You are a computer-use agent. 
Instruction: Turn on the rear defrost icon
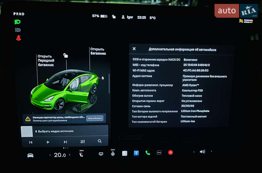(101, 154)
